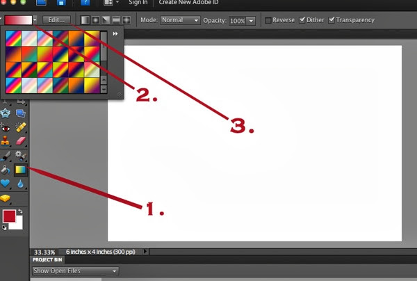
Task: Click the Opacity 100% input field
Action: point(238,21)
